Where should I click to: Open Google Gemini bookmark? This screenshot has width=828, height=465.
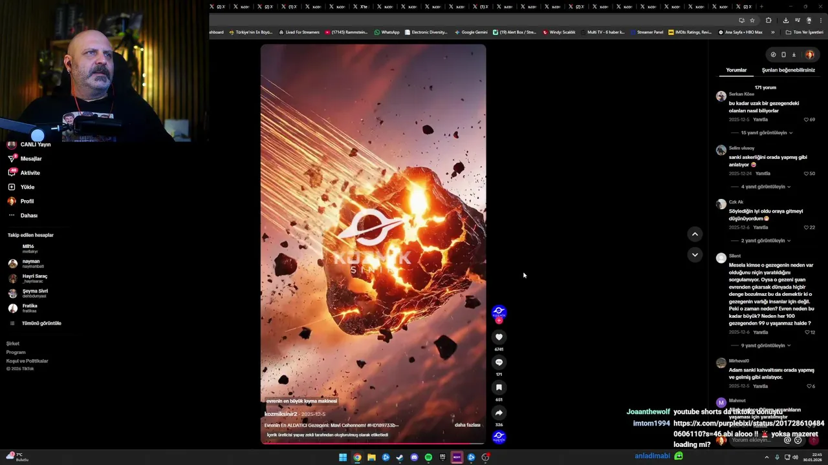click(471, 32)
